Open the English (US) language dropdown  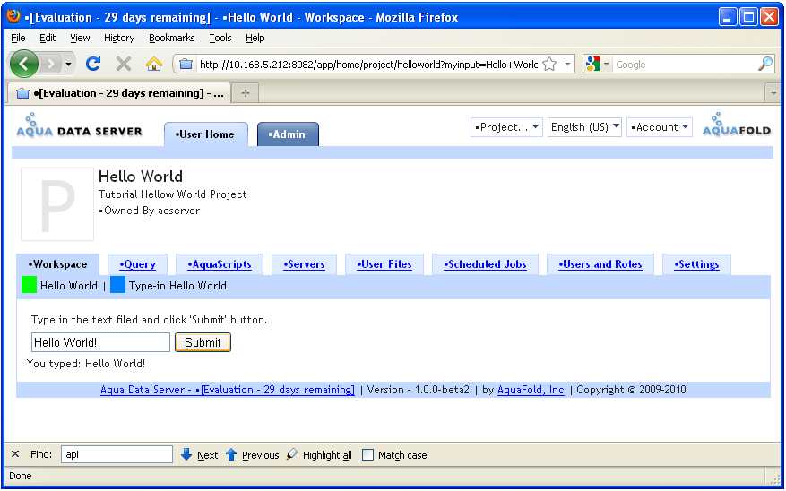[584, 127]
